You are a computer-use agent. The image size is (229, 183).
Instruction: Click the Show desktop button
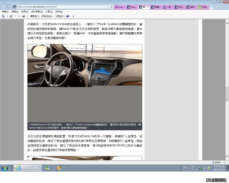pyautogui.click(x=228, y=168)
